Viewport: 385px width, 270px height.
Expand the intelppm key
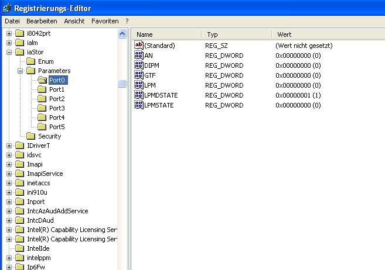click(9, 258)
